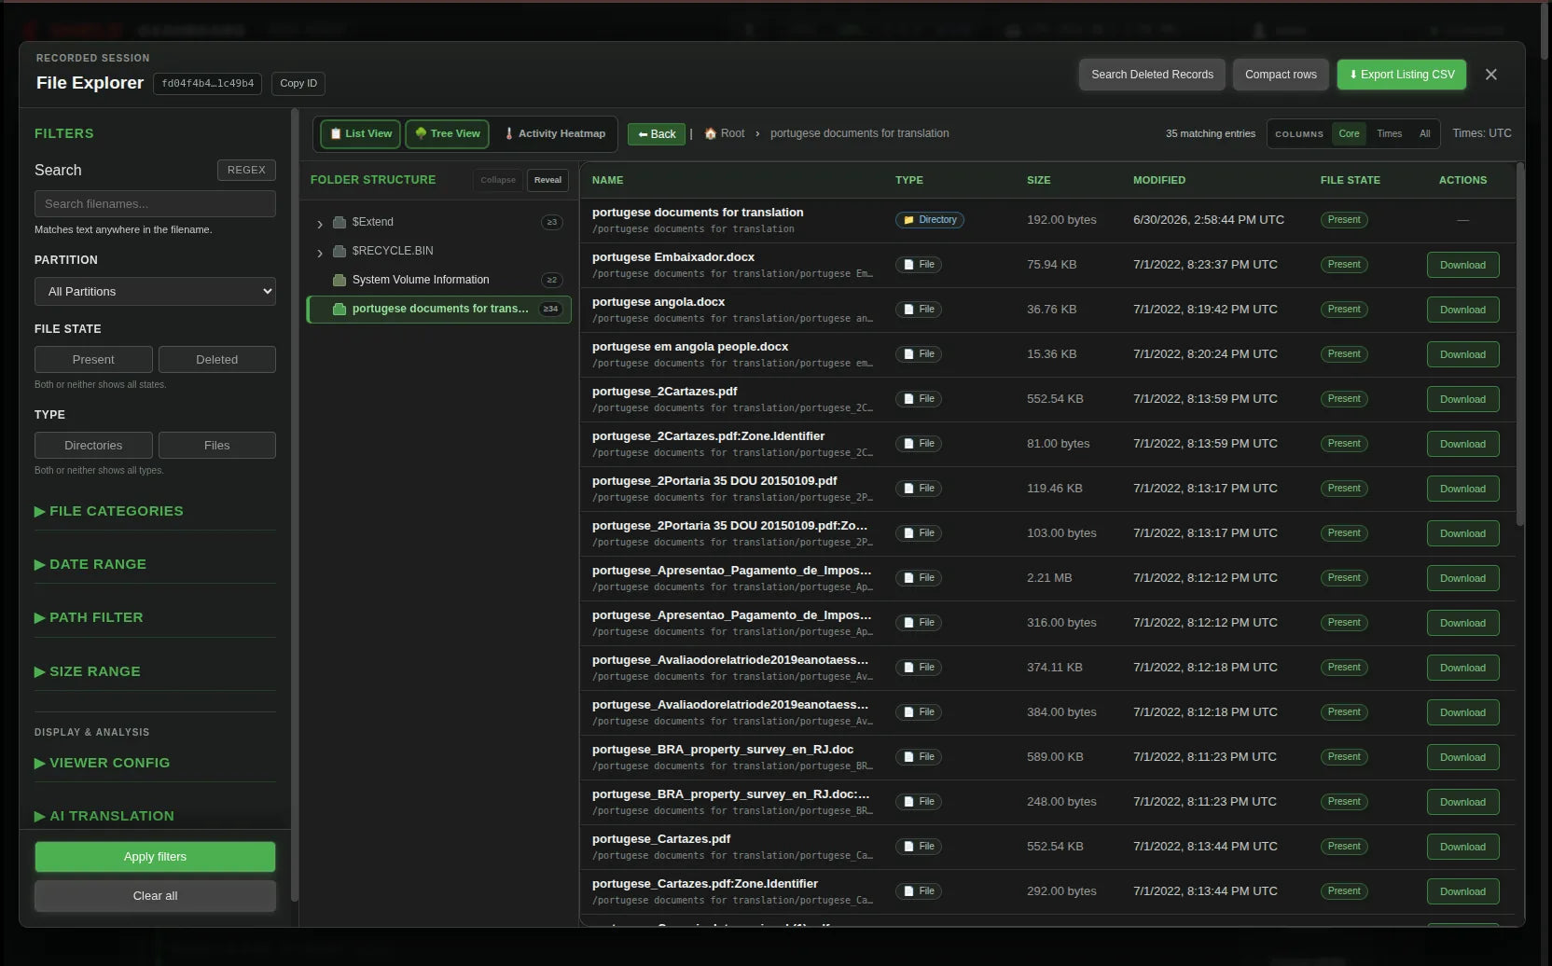This screenshot has height=966, width=1552.
Task: Download portugese_2Cartazes.pdf file
Action: click(1462, 399)
